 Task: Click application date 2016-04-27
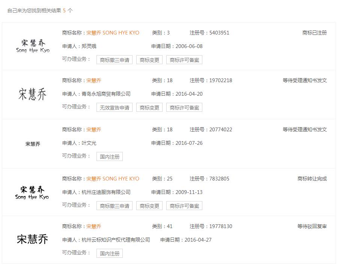click(x=198, y=240)
